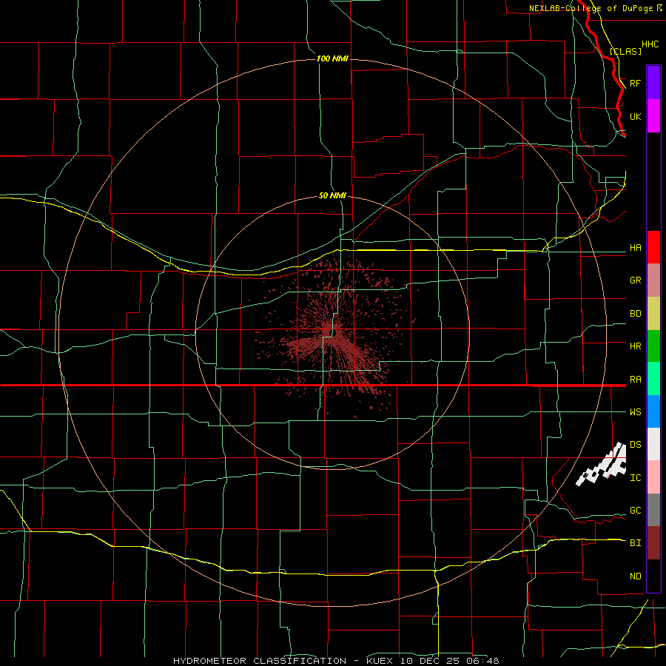The height and width of the screenshot is (666, 666).
Task: Click the BD legend label
Action: [x=635, y=314]
